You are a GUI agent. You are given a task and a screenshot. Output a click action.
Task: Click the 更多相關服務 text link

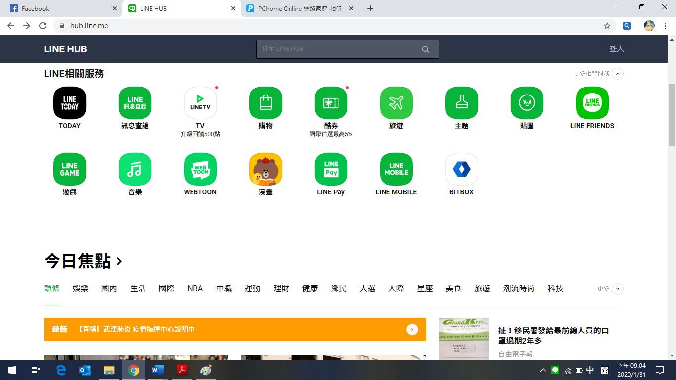pos(591,74)
